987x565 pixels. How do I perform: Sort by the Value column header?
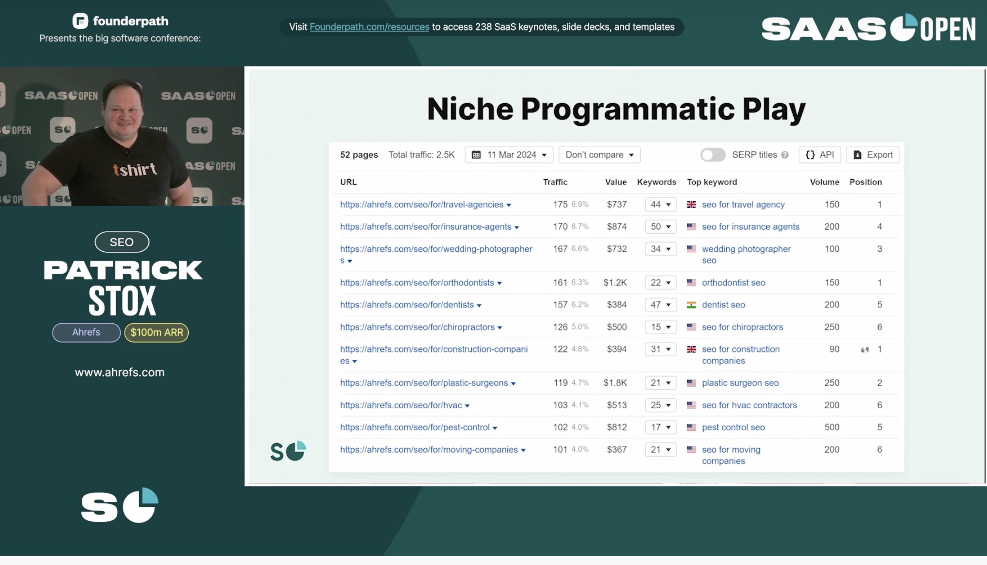point(616,182)
